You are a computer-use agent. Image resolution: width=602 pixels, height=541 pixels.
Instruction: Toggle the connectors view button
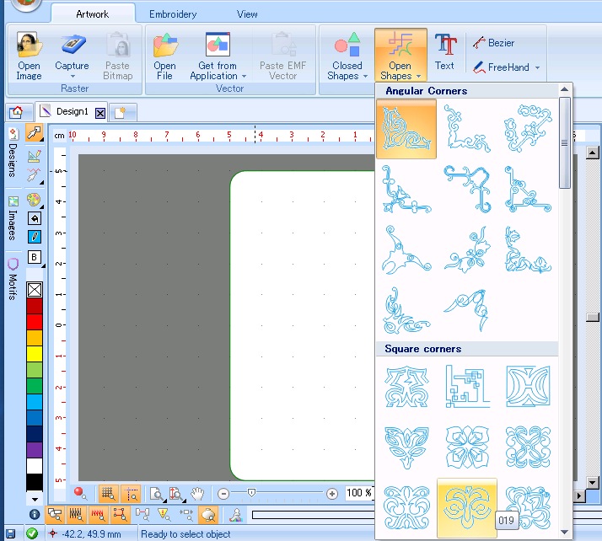[142, 515]
